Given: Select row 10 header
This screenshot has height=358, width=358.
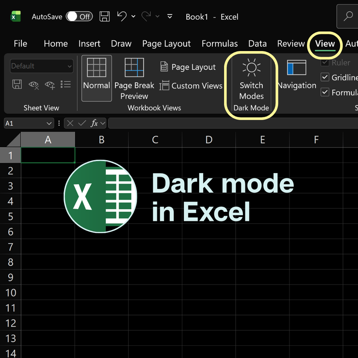Looking at the screenshot, I should click(10, 292).
